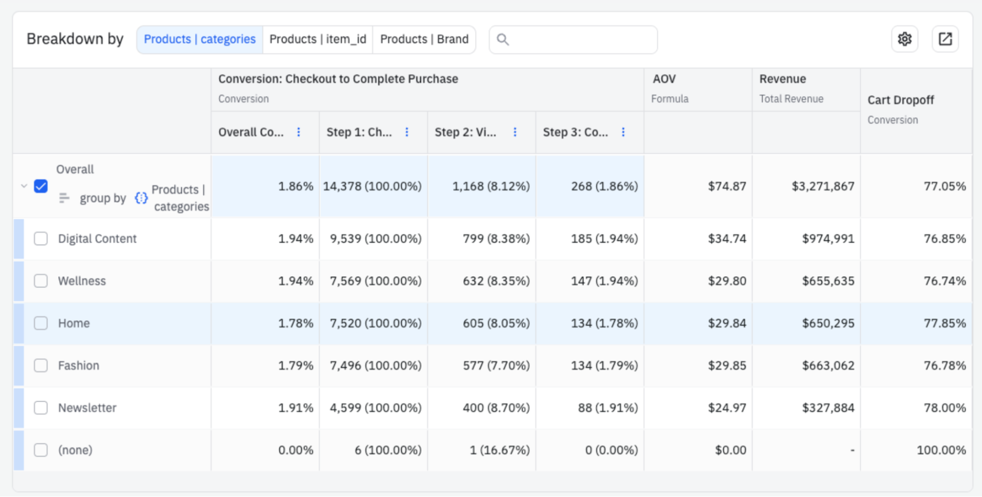Screen dimensions: 982x497
Task: Switch to Products | Brand breakdown
Action: tap(424, 39)
